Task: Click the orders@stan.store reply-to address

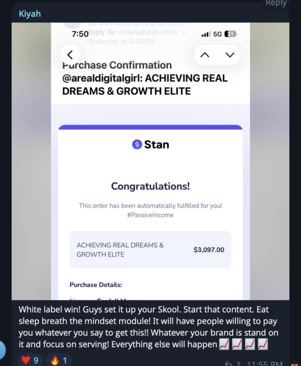Action: tap(148, 32)
